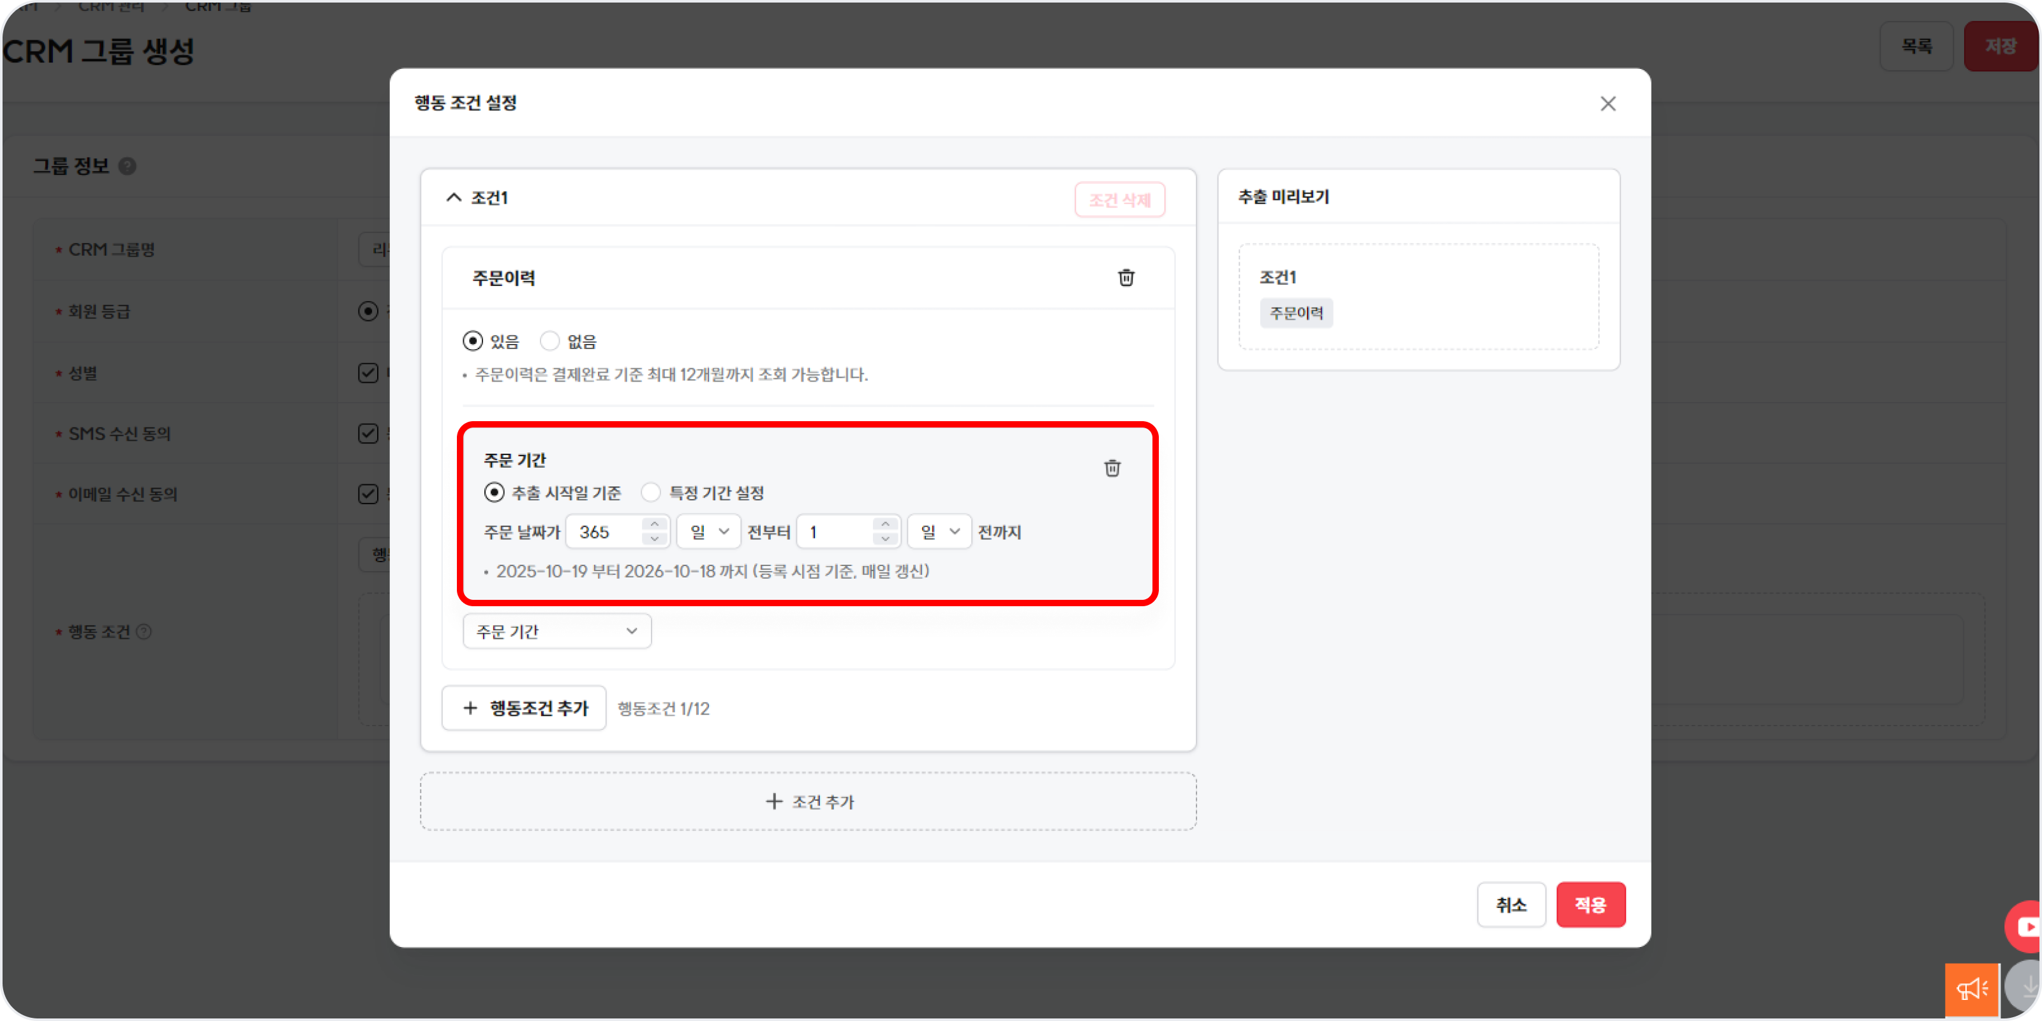
Task: Close the 행동 조건 설정 dialog
Action: [1607, 104]
